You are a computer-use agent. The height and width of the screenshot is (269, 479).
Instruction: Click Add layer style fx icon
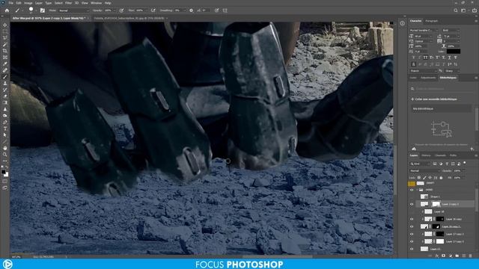coord(437,256)
